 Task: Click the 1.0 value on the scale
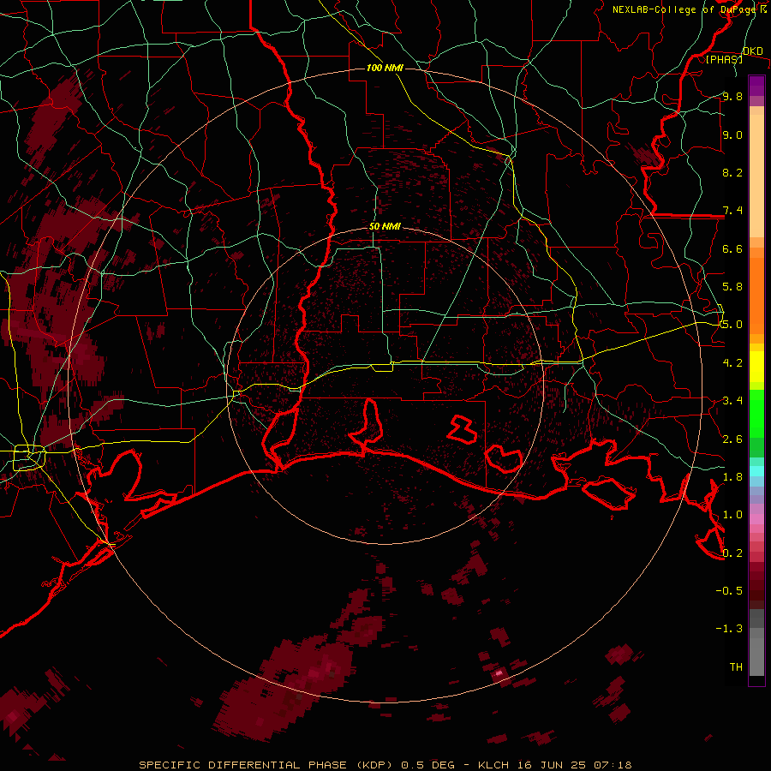[732, 515]
